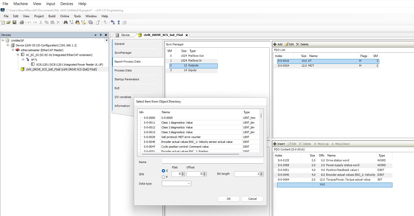Click the New file toolbar icon
The image size is (414, 216).
[3, 22]
